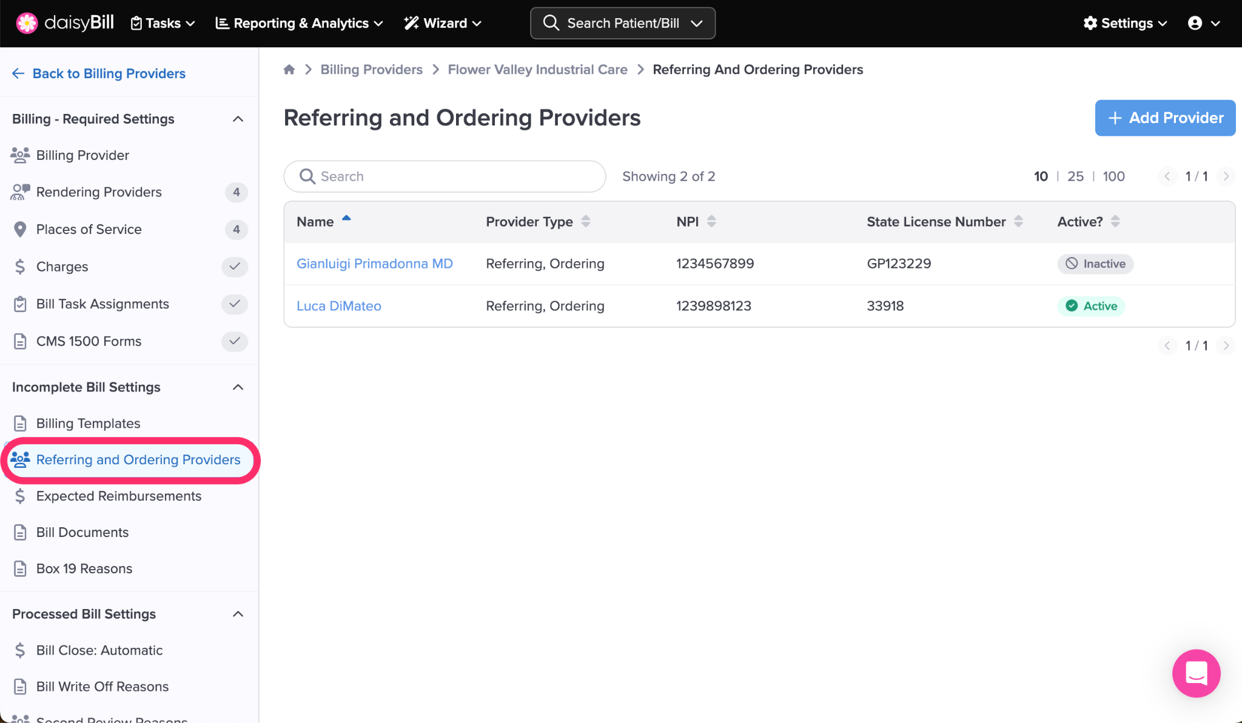Open the Luca DiMateo provider link
The width and height of the screenshot is (1242, 723).
338,306
